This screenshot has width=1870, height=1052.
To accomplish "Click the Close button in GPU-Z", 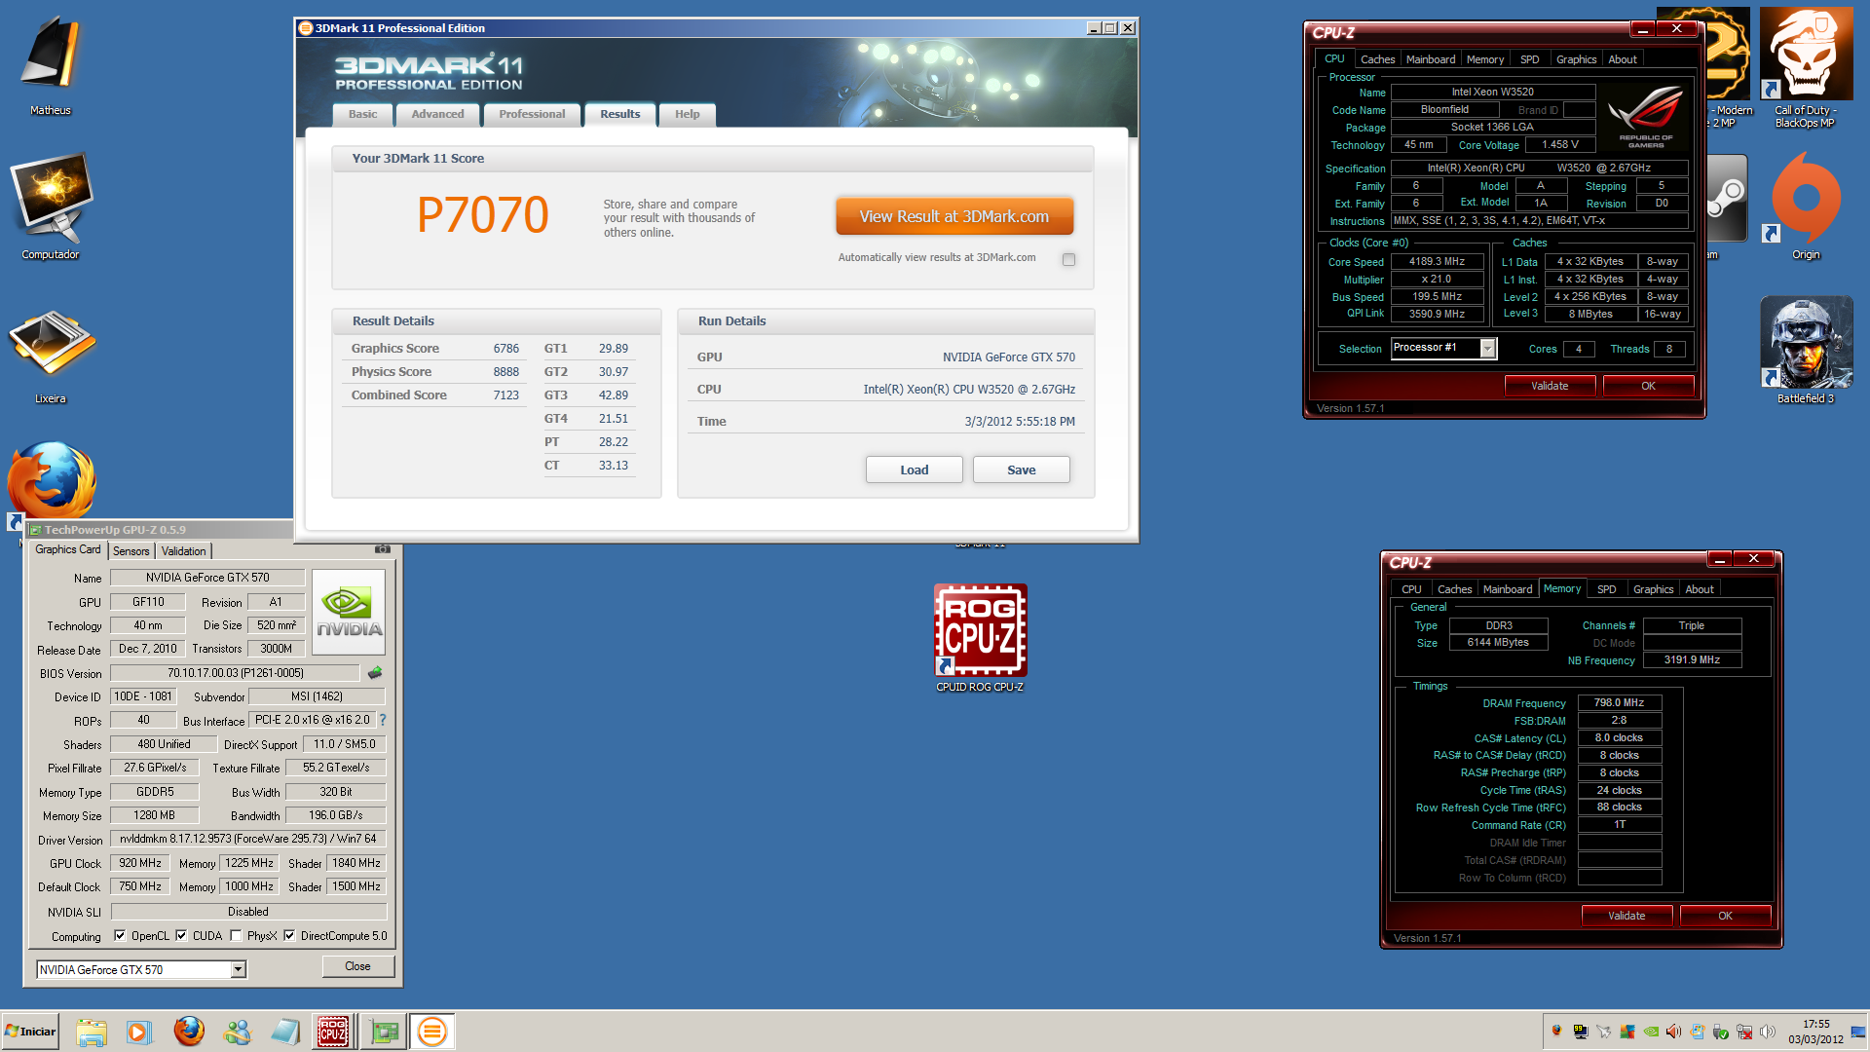I will (357, 966).
